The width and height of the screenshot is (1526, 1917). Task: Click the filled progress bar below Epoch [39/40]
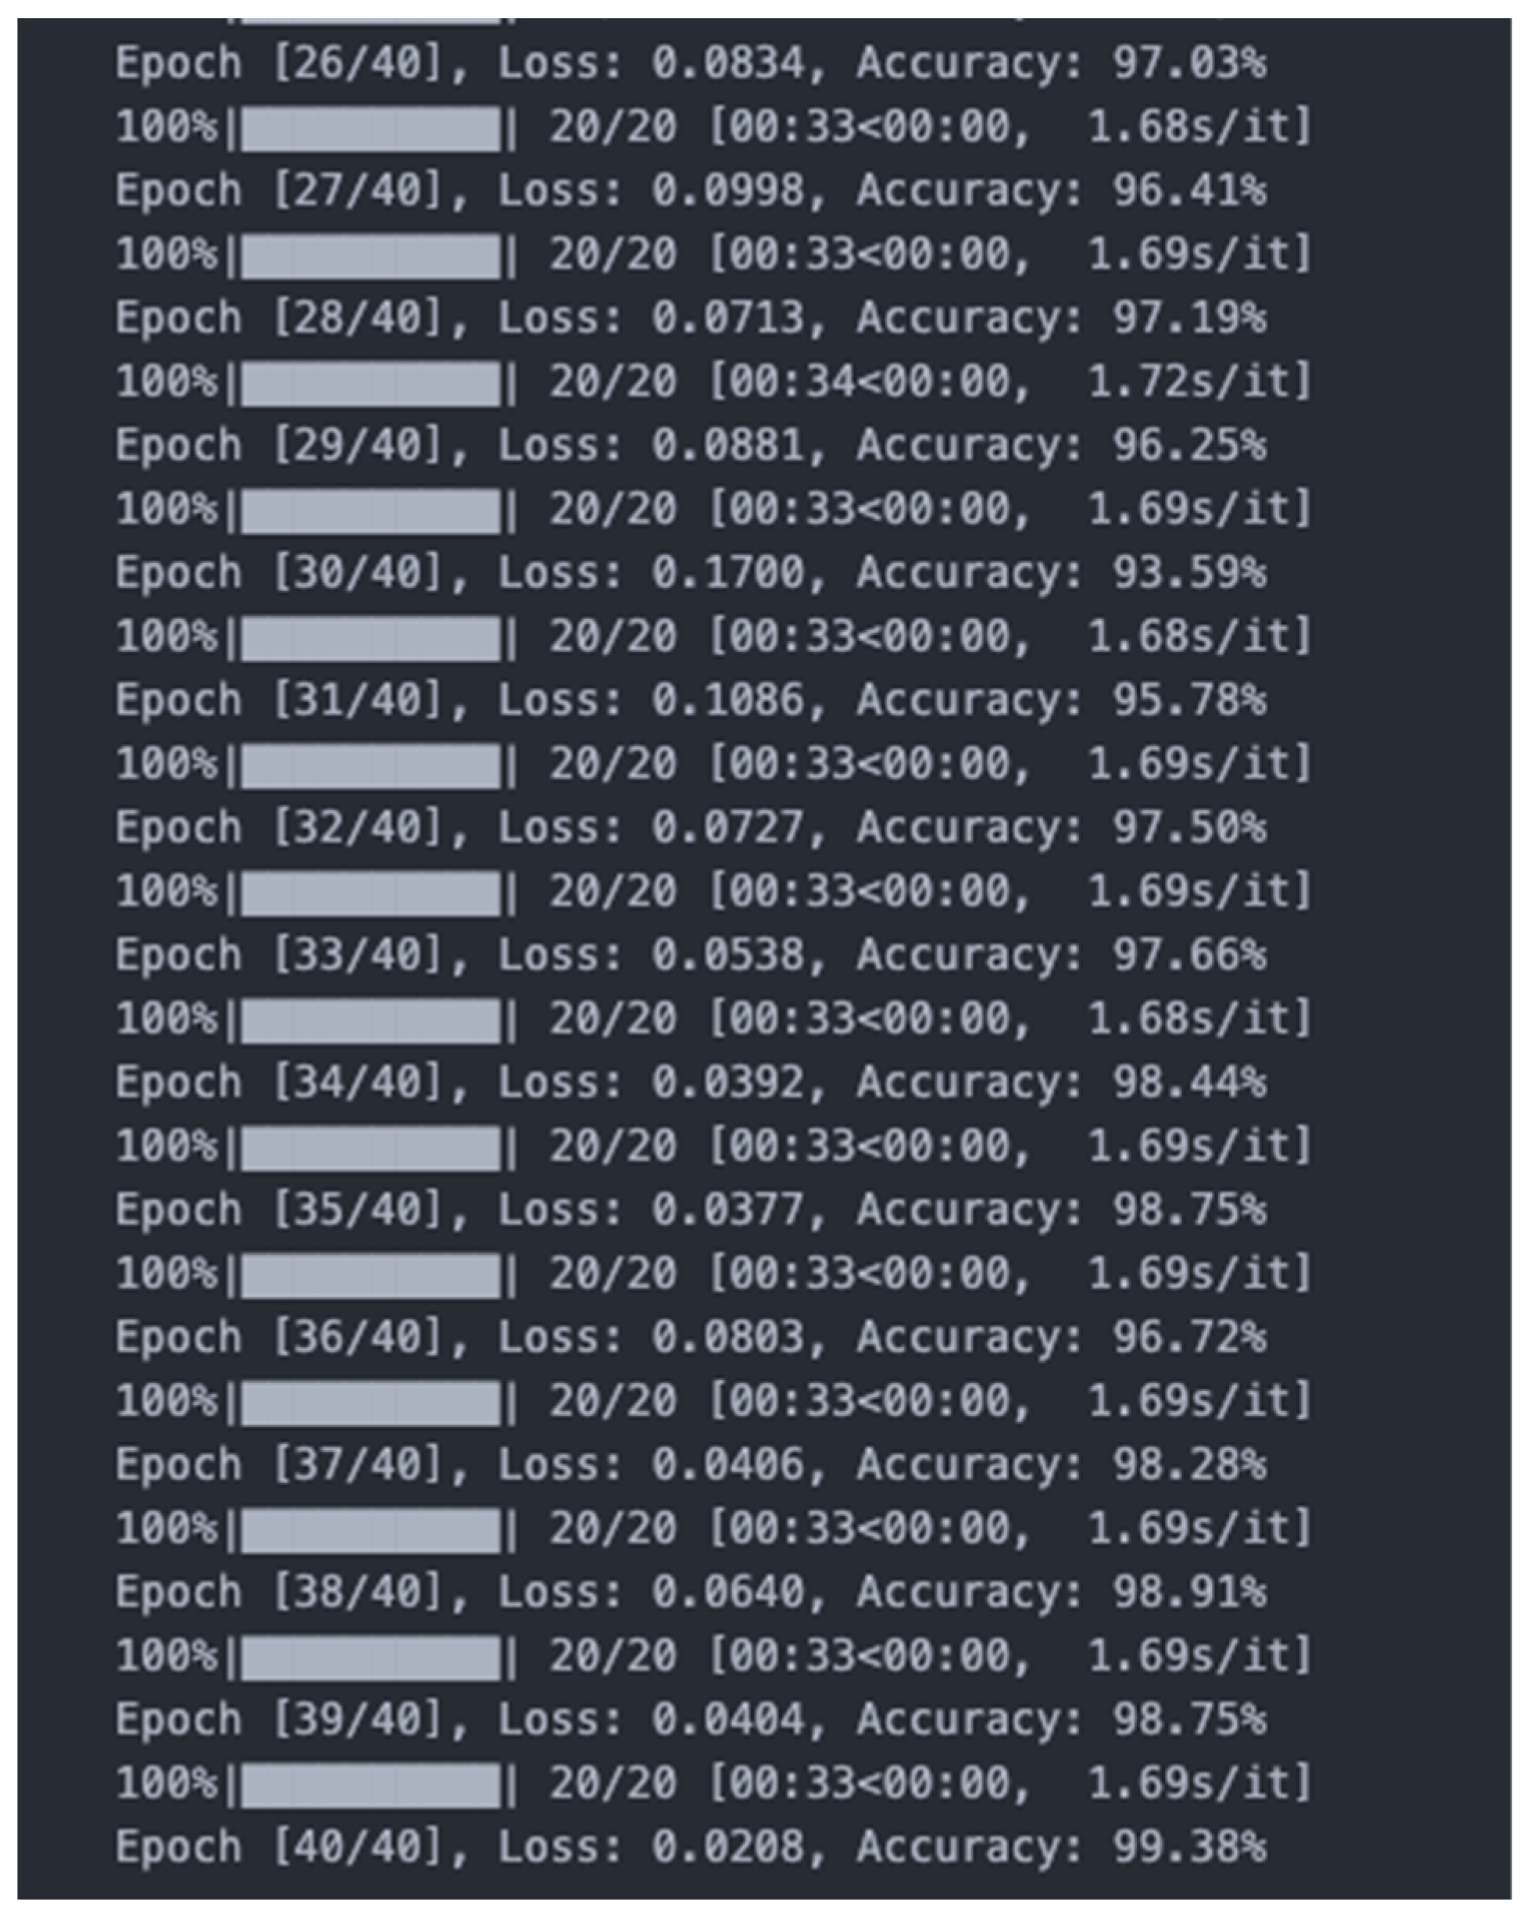pos(370,1783)
